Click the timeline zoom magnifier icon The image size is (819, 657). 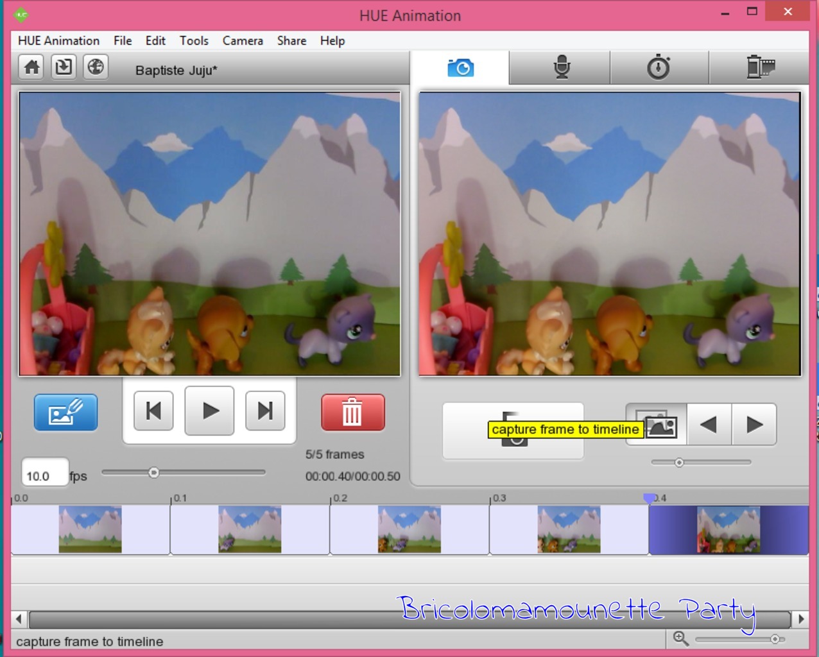pyautogui.click(x=680, y=638)
